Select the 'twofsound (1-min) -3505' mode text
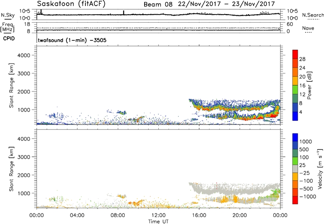 (72, 40)
